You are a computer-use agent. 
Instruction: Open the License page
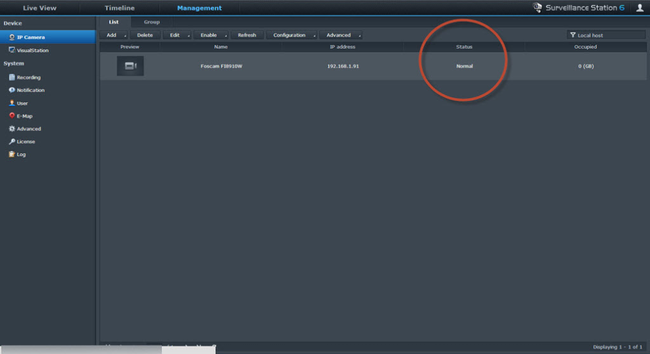pyautogui.click(x=26, y=141)
